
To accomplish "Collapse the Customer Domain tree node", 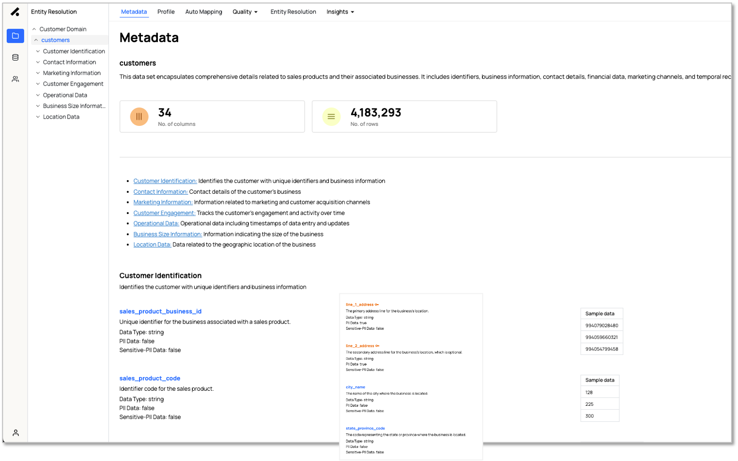I will point(34,29).
